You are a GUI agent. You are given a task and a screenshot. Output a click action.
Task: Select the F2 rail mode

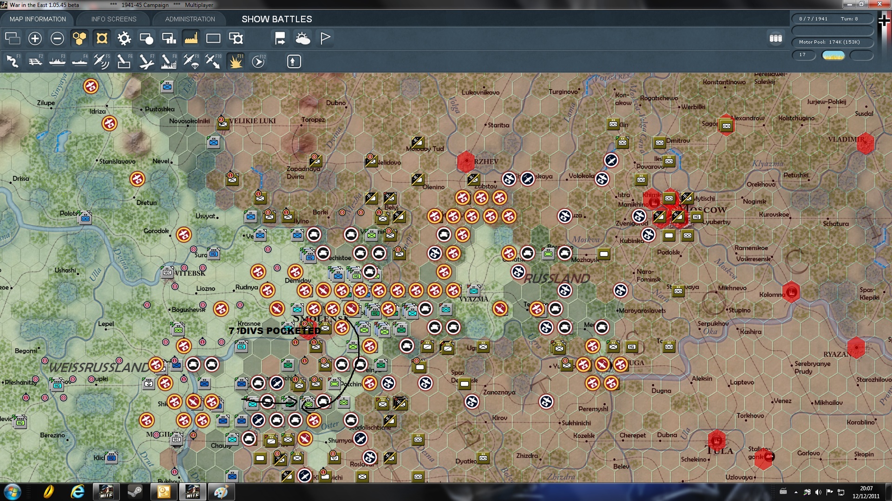pyautogui.click(x=35, y=61)
